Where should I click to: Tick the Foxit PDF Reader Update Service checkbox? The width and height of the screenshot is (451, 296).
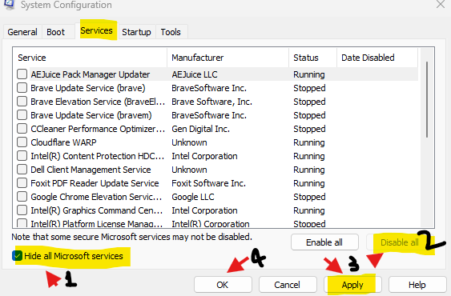pos(22,183)
